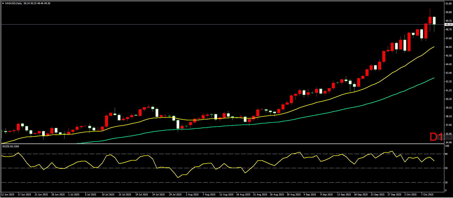Click the RSI(9) 65.3260 indicator label
The width and height of the screenshot is (453, 198).
(11, 146)
